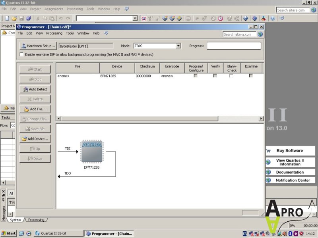The image size is (318, 238).
Task: Enable real-time ISP checkbox
Action: 21,54
